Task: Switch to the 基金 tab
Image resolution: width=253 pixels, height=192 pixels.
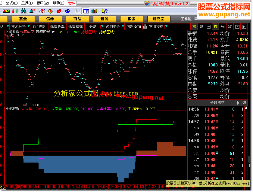Action: click(x=23, y=19)
